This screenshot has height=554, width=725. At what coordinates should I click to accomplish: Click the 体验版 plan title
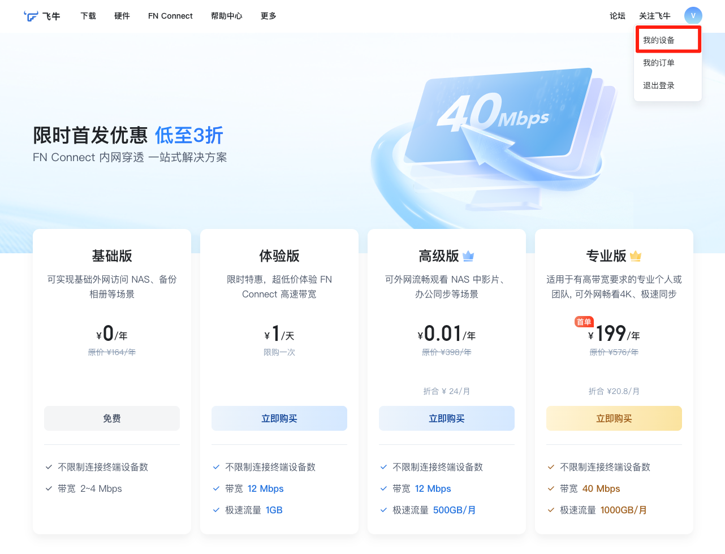(x=279, y=256)
